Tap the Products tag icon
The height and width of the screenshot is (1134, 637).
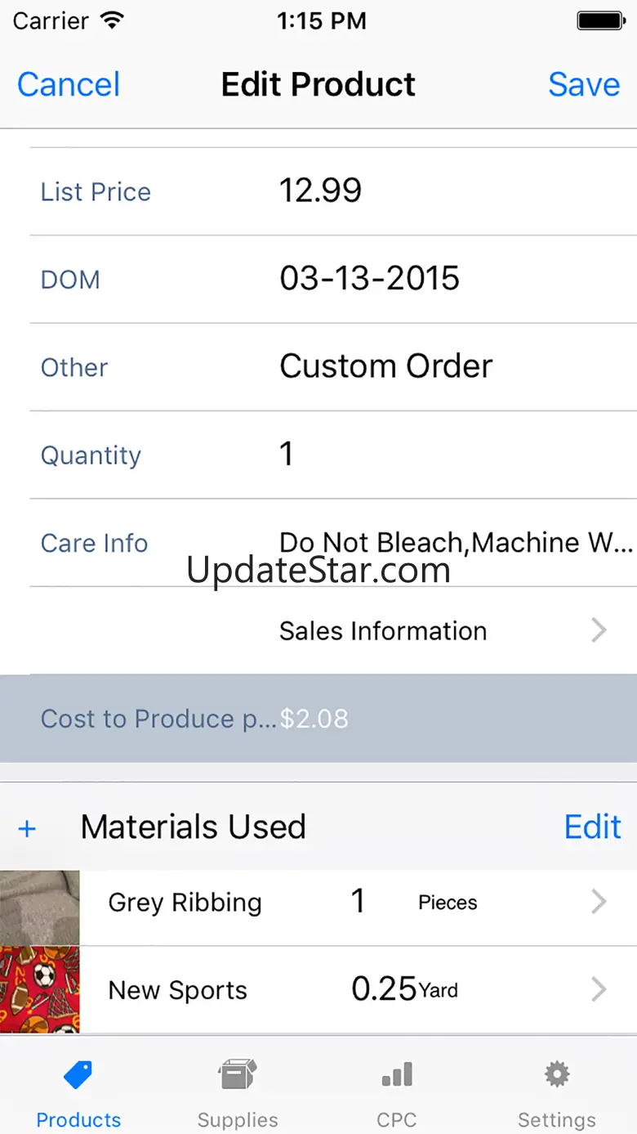[x=78, y=1074]
